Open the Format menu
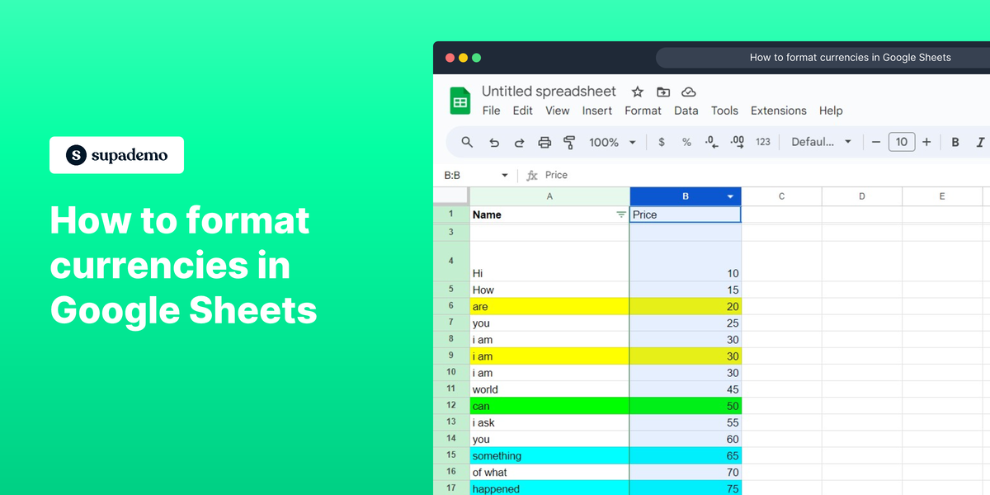Screen dimensions: 990x495 [x=643, y=111]
